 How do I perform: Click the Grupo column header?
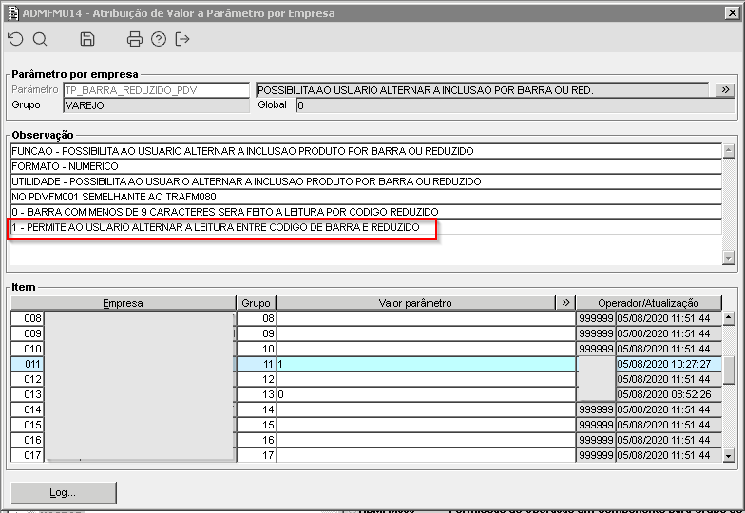coord(257,302)
